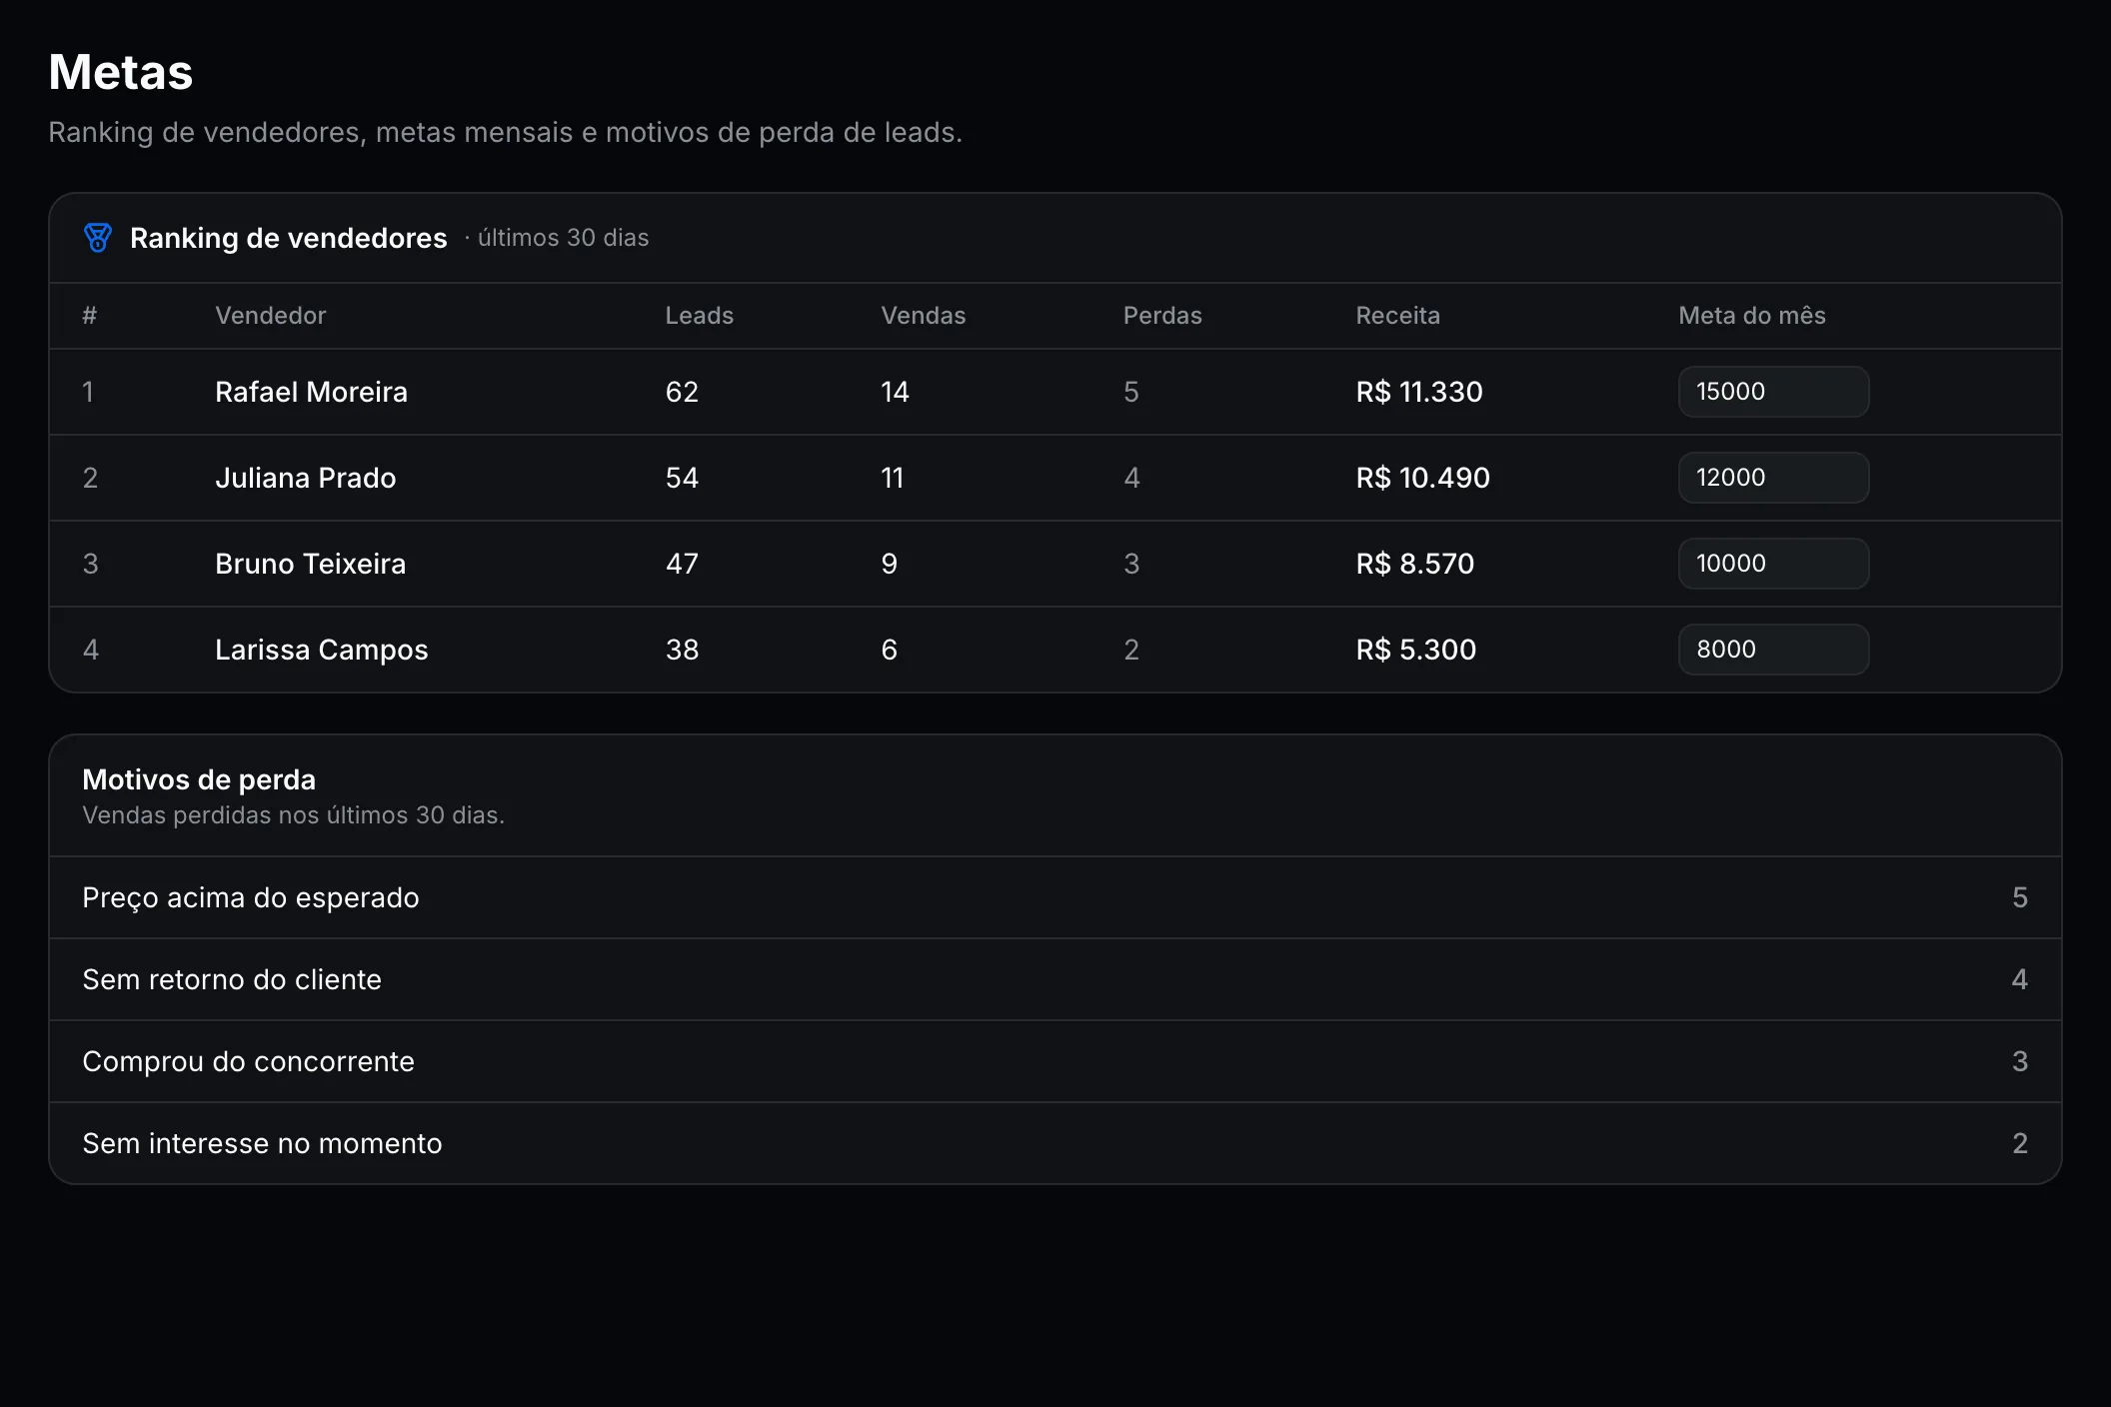Edit Juliana Prado's monthly goal field

coord(1773,478)
